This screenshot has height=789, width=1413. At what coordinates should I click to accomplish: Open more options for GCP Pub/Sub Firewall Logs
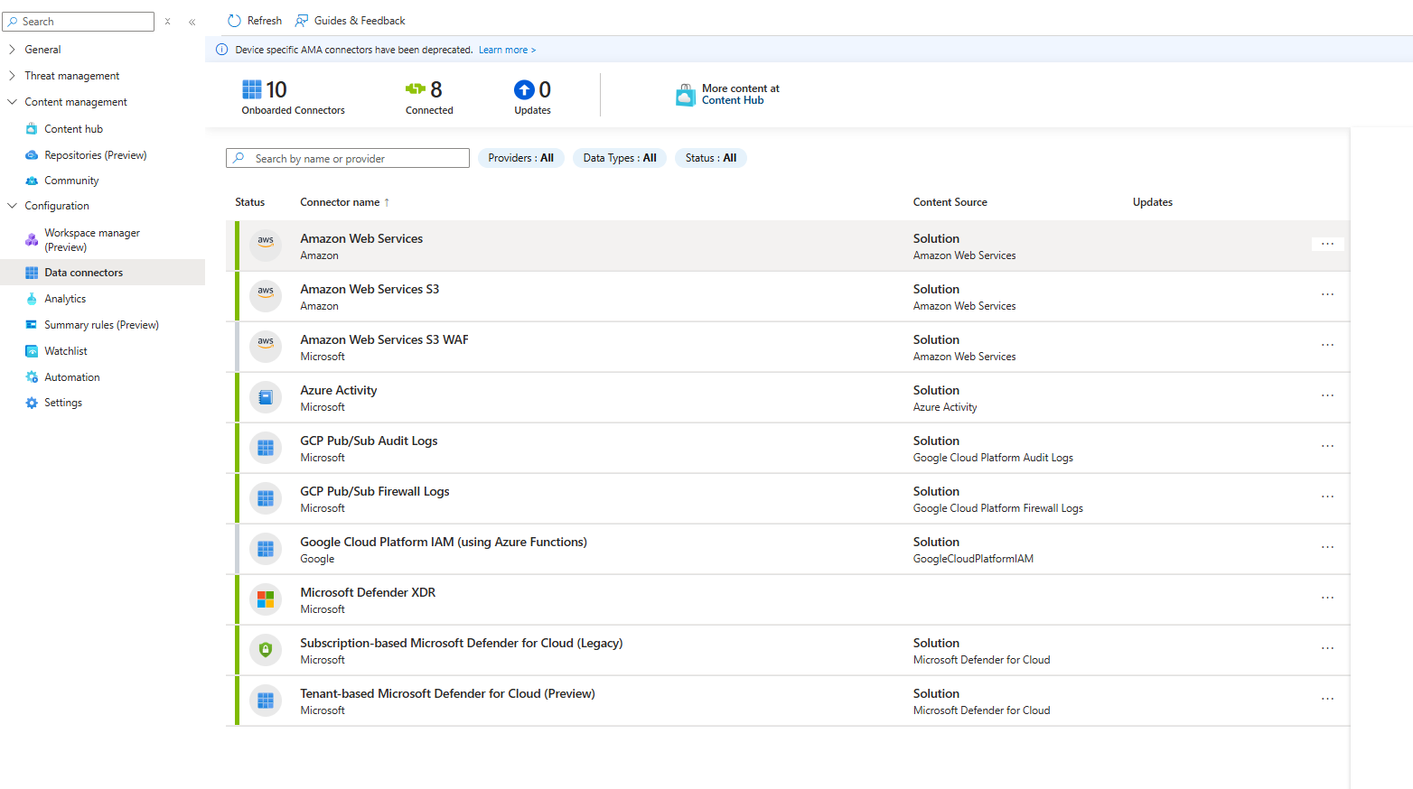1327,497
